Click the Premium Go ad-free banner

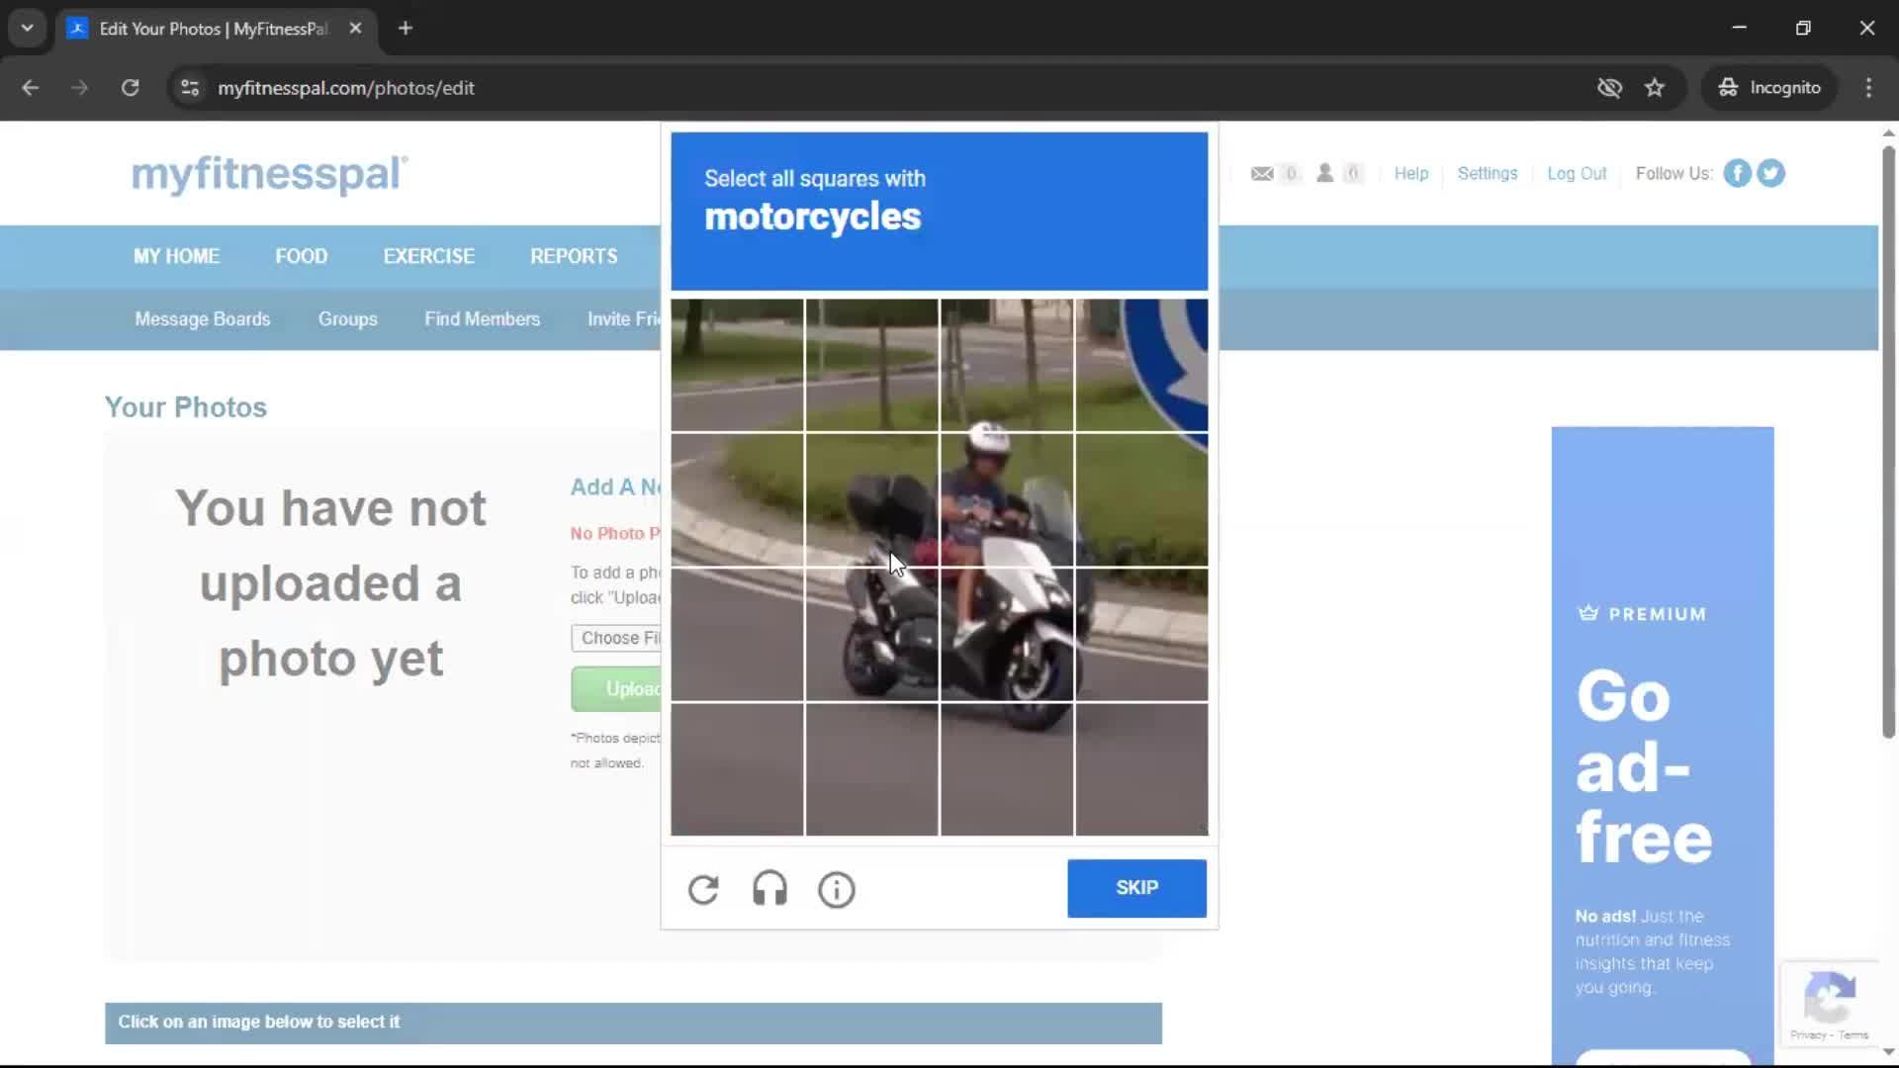click(x=1662, y=747)
